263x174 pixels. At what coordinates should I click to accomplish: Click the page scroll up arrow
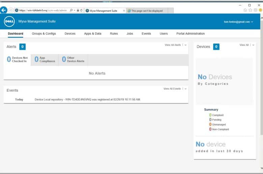(262, 18)
